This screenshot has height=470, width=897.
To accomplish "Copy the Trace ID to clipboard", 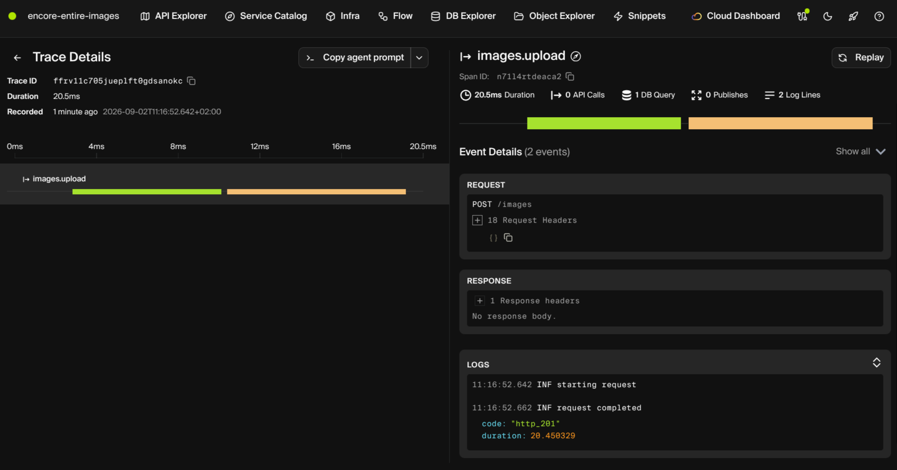I will 191,81.
